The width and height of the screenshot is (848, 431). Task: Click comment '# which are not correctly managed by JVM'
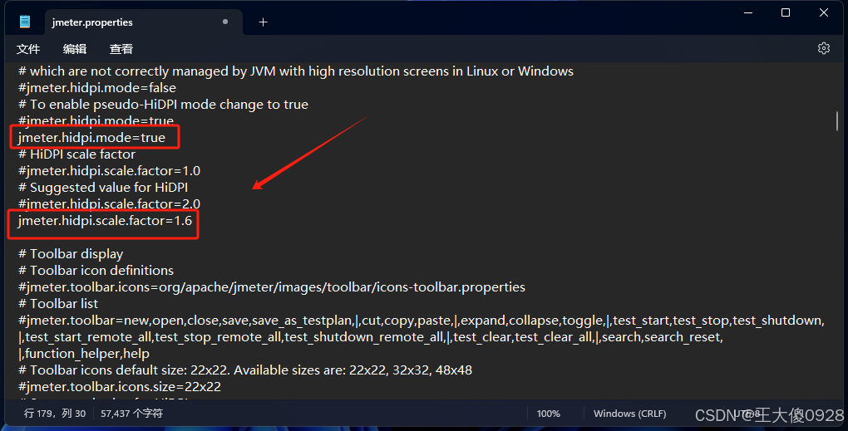296,71
